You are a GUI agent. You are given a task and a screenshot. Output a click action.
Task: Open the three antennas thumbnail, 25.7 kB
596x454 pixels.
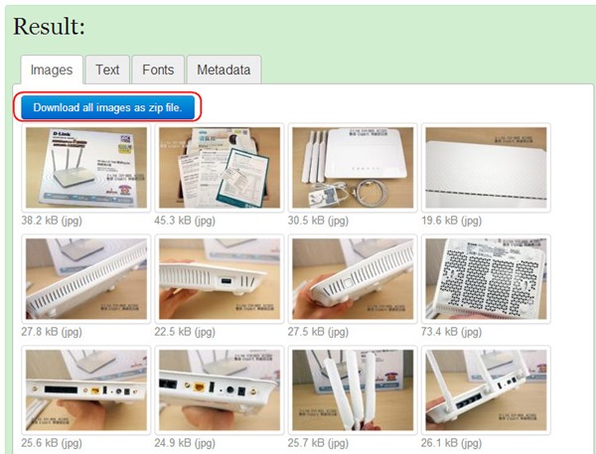(x=353, y=390)
